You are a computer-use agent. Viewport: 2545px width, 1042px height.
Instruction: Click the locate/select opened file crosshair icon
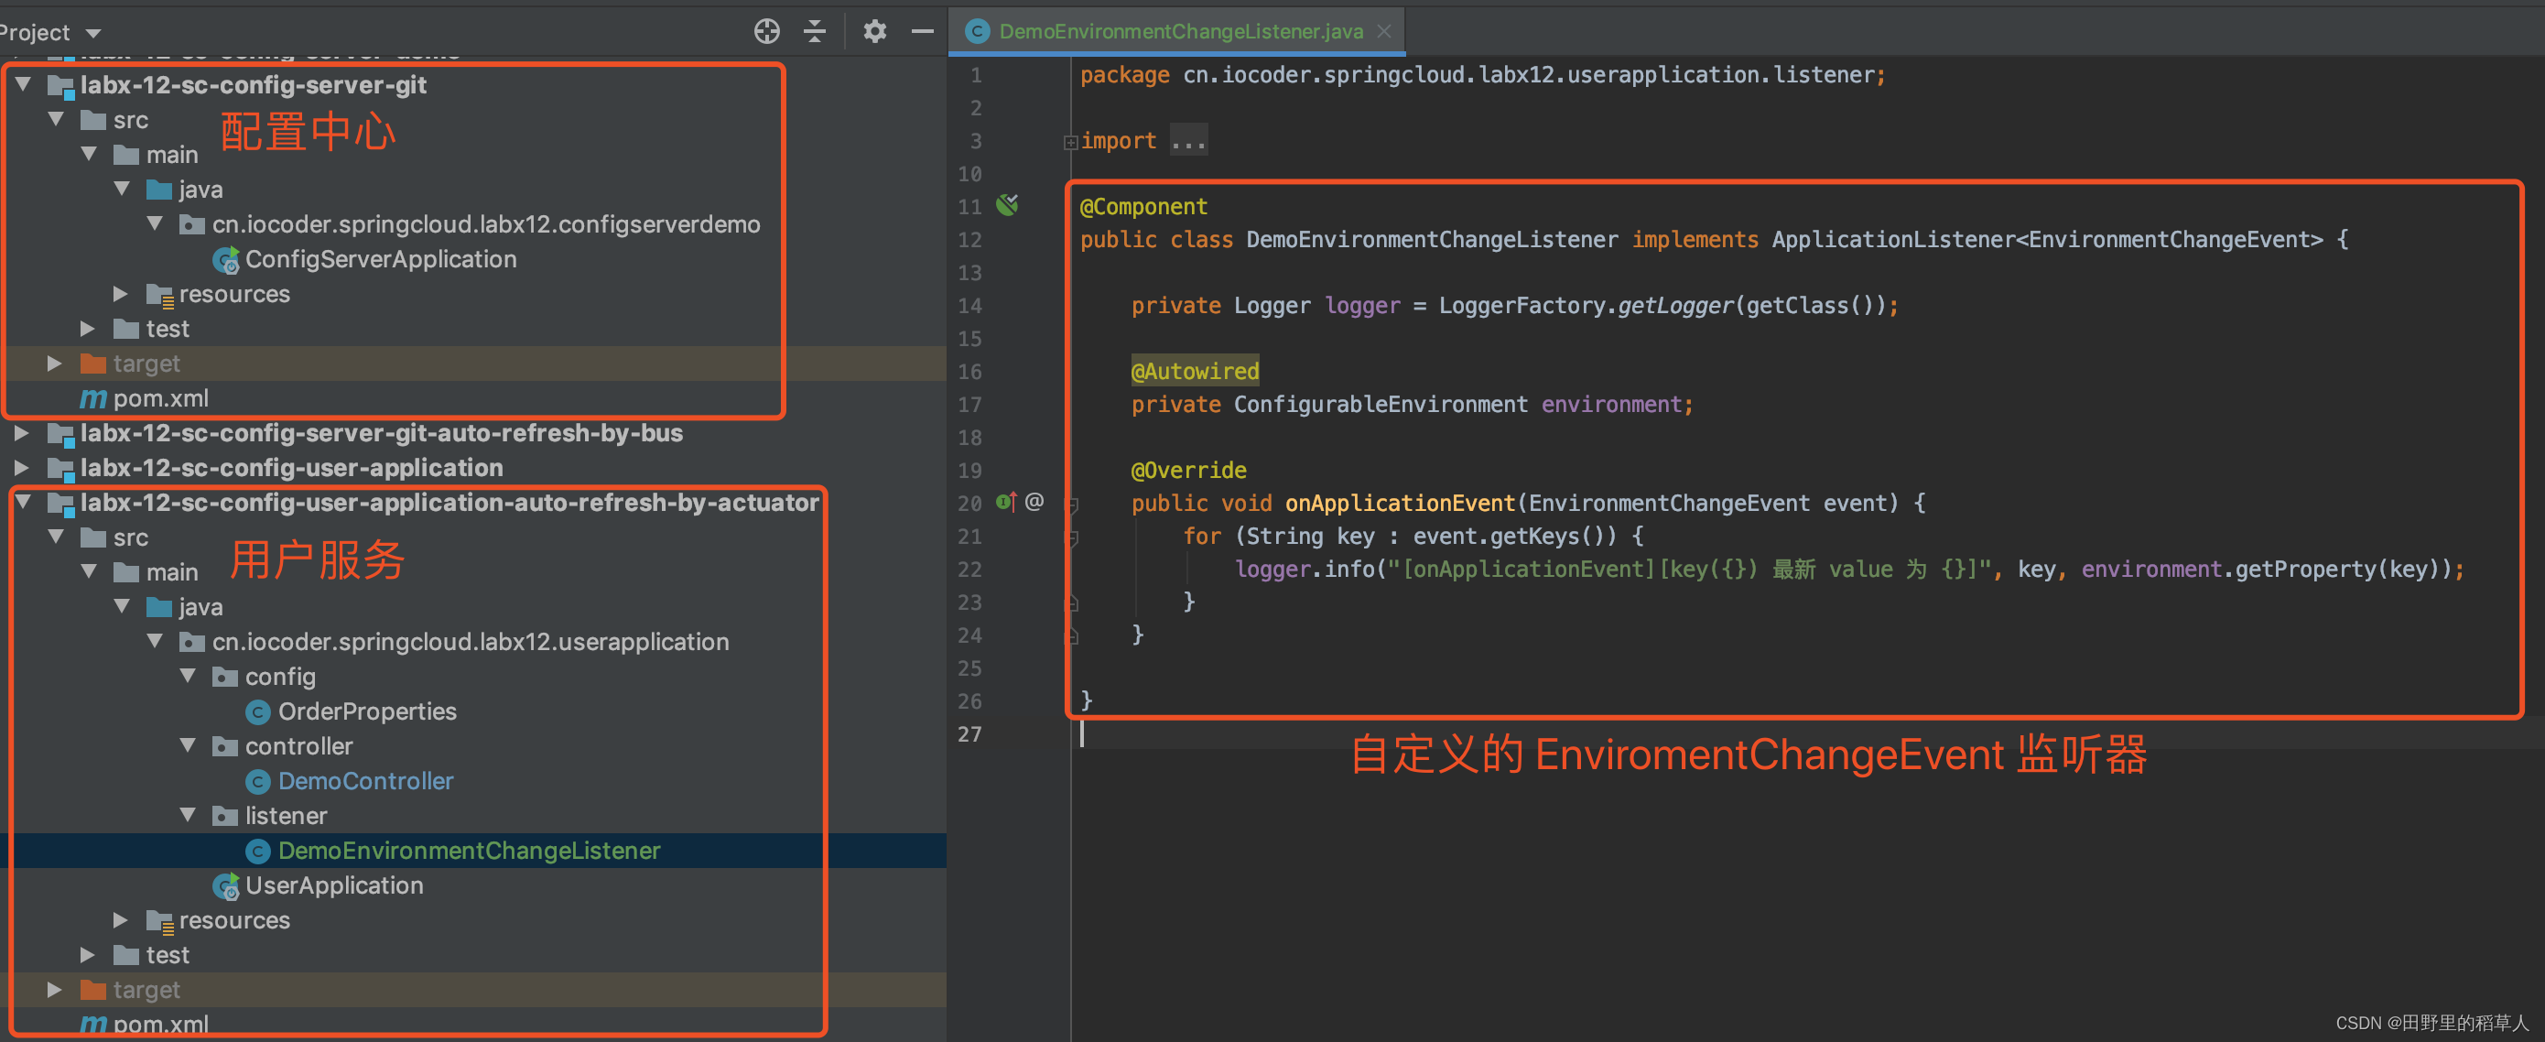766,32
